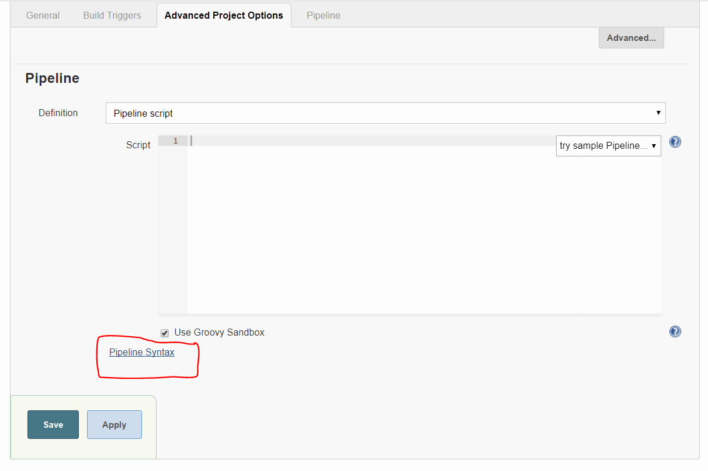
Task: Switch to the Build Triggers tab
Action: pyautogui.click(x=112, y=15)
